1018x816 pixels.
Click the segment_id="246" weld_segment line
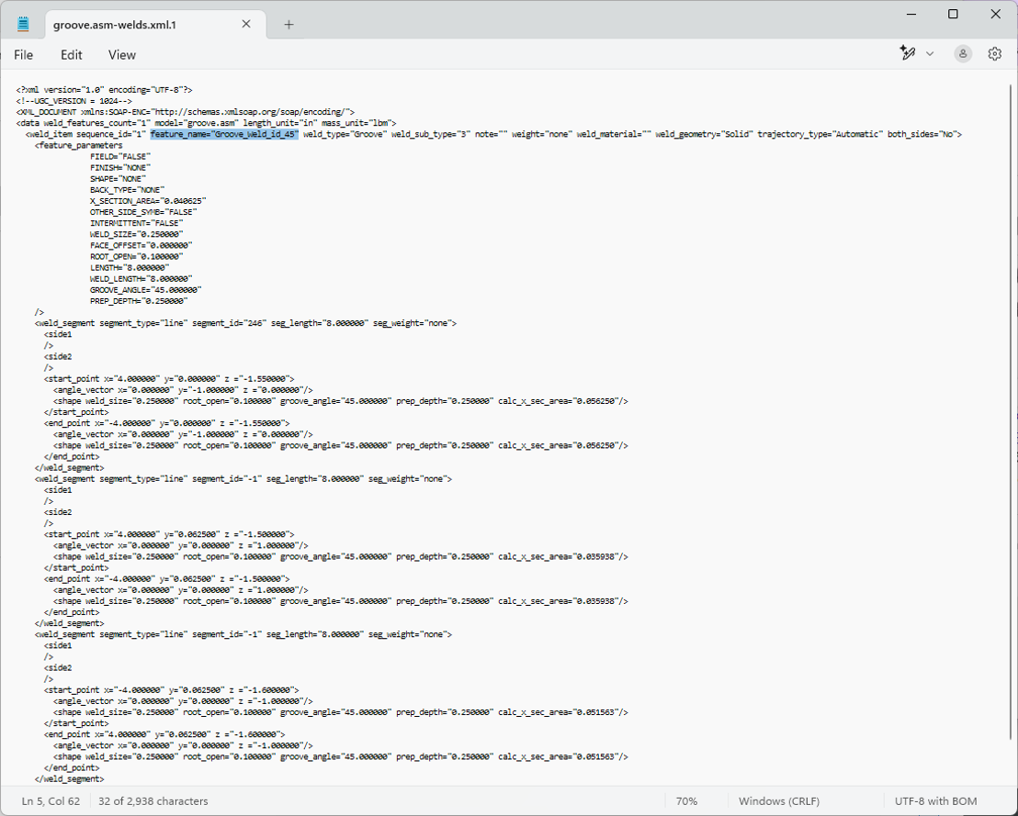[245, 323]
